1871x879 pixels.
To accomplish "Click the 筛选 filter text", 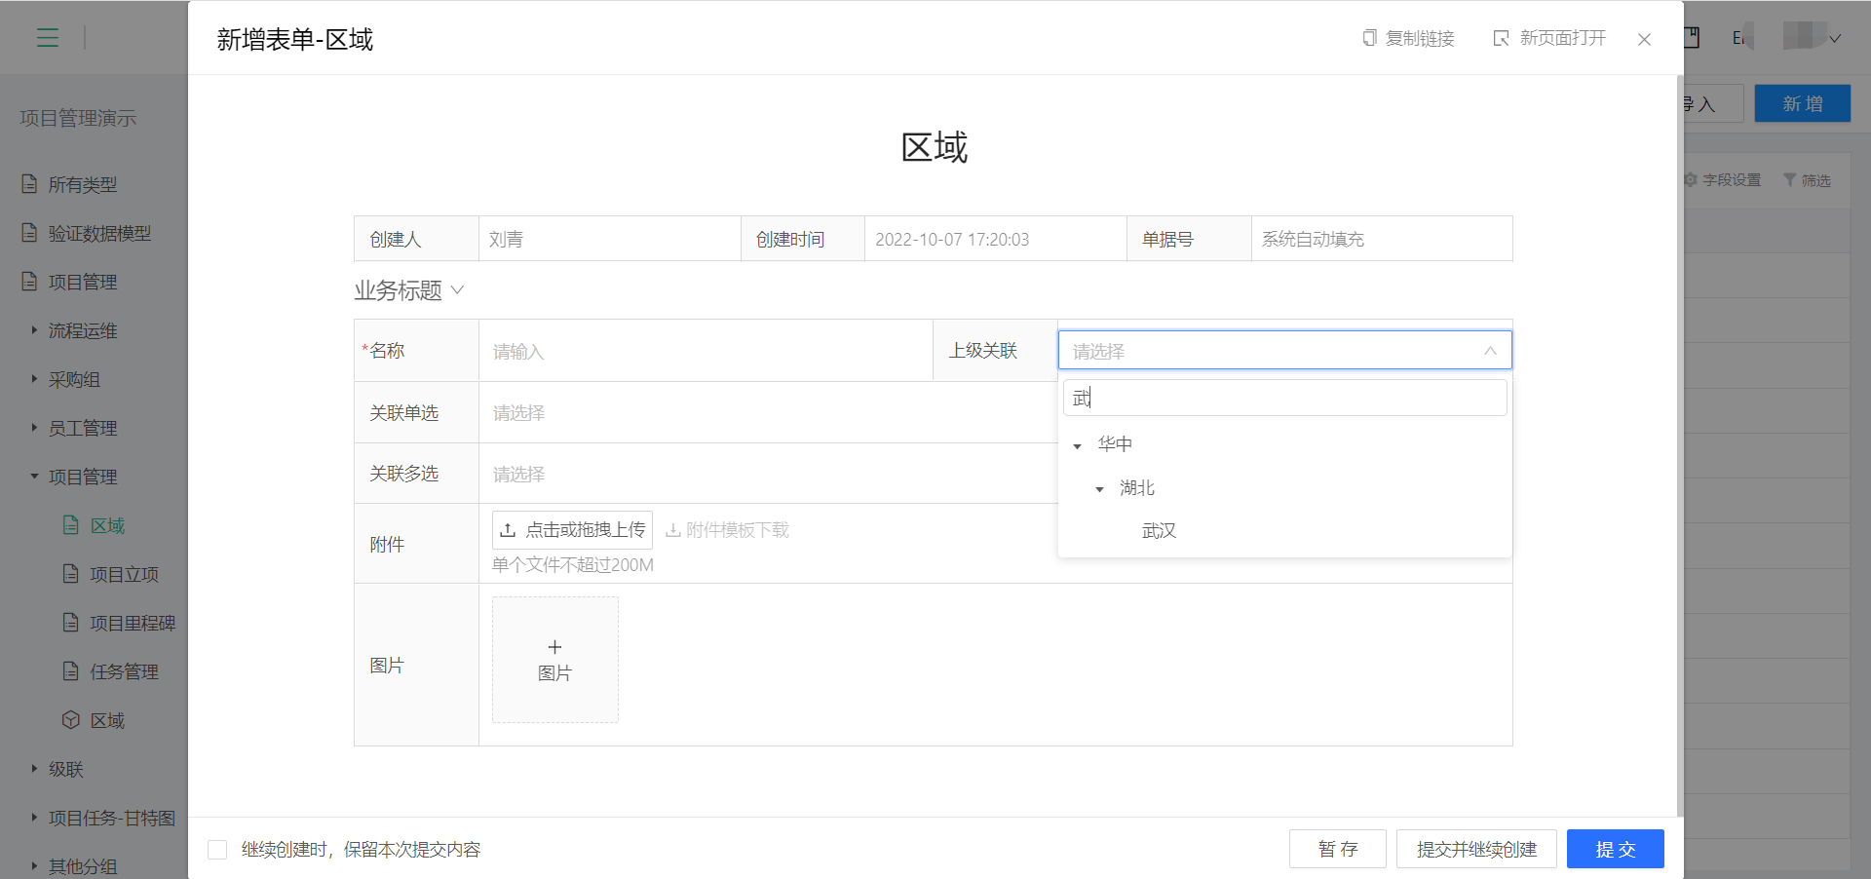I will [x=1815, y=180].
